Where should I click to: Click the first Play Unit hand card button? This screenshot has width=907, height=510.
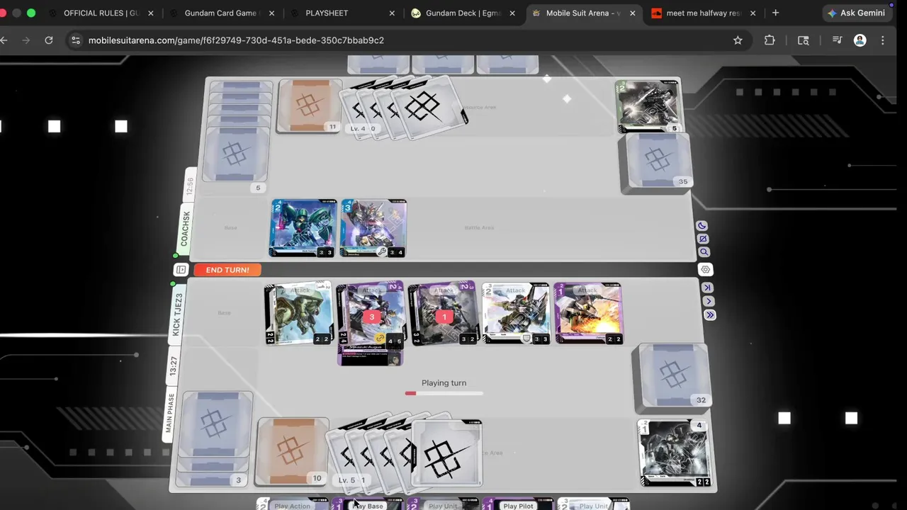443,506
